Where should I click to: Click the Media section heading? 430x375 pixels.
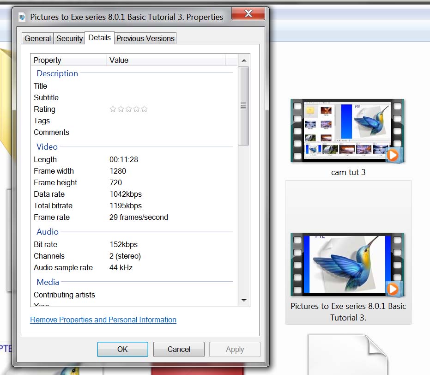point(48,282)
